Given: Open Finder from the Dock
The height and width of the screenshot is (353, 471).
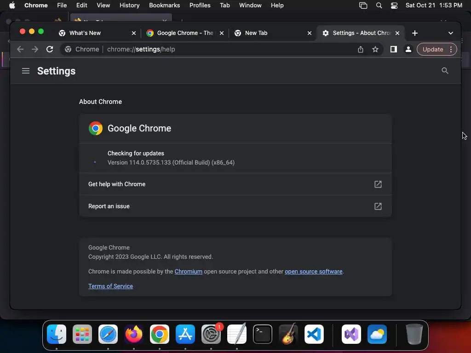Looking at the screenshot, I should [57, 334].
